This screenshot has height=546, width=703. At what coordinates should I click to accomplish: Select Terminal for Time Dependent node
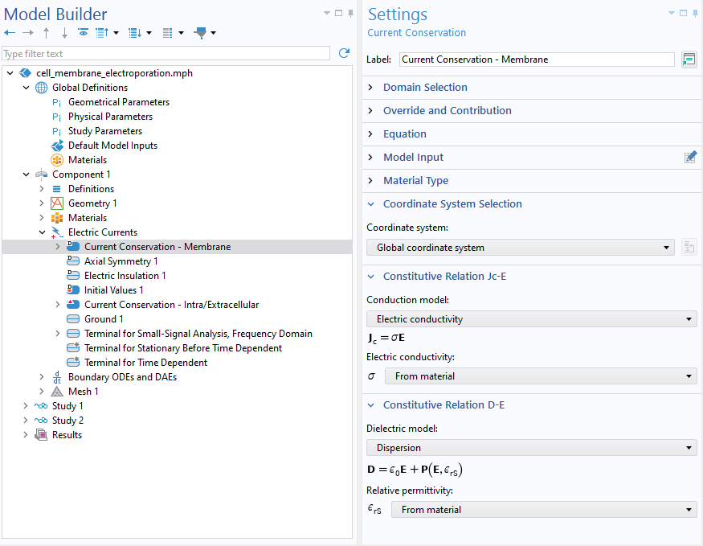tap(145, 363)
